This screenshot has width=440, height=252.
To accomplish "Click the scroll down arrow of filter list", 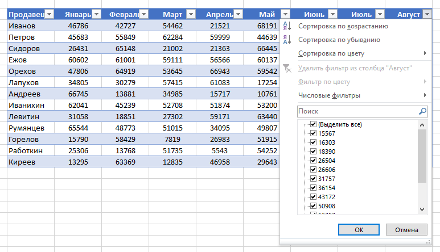I will (x=422, y=209).
